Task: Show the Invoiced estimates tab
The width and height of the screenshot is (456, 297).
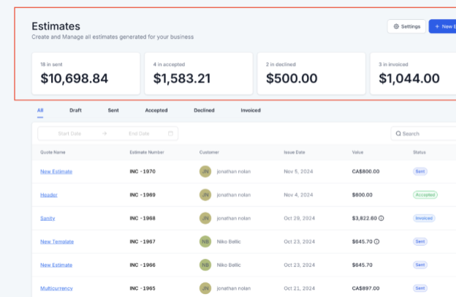Action: click(251, 110)
